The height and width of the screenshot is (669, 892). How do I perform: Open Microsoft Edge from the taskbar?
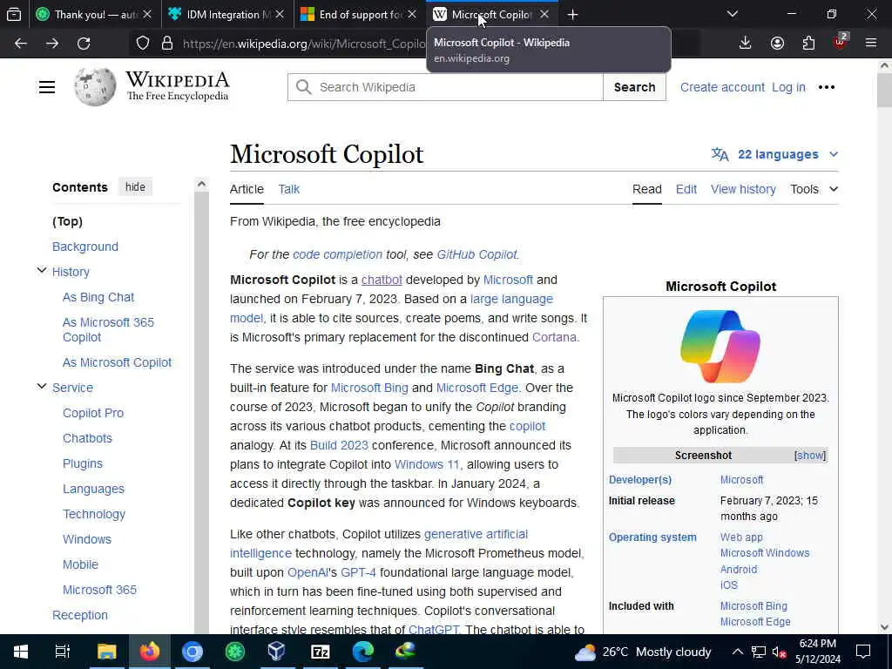pyautogui.click(x=363, y=652)
